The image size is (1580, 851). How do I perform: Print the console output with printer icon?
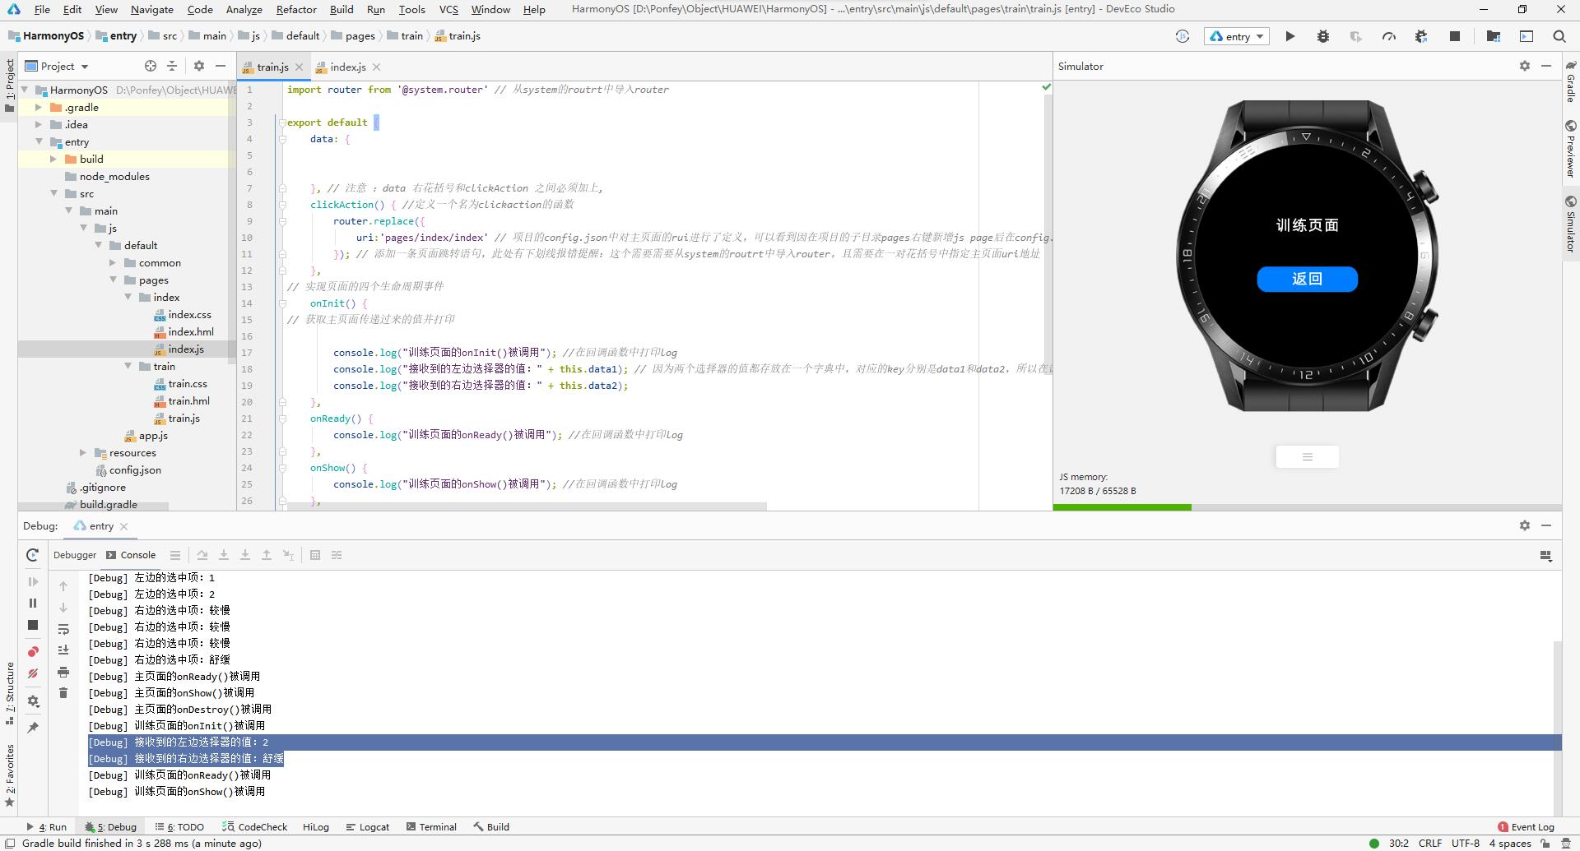click(x=63, y=672)
